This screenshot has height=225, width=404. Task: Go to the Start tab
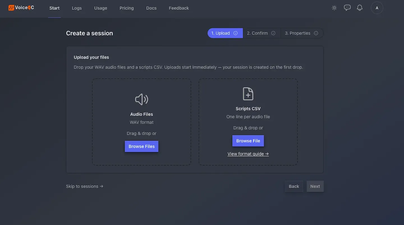coord(54,8)
